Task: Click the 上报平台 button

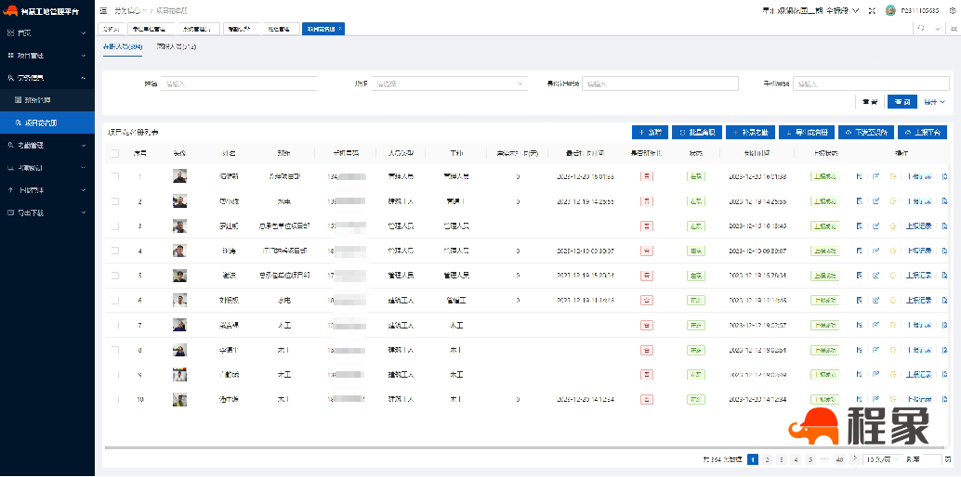Action: pyautogui.click(x=922, y=133)
